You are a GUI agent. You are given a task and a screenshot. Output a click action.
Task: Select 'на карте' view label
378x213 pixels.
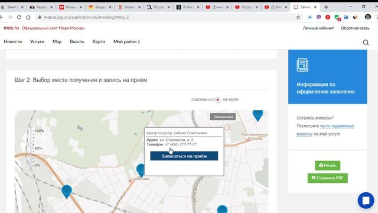click(x=230, y=99)
